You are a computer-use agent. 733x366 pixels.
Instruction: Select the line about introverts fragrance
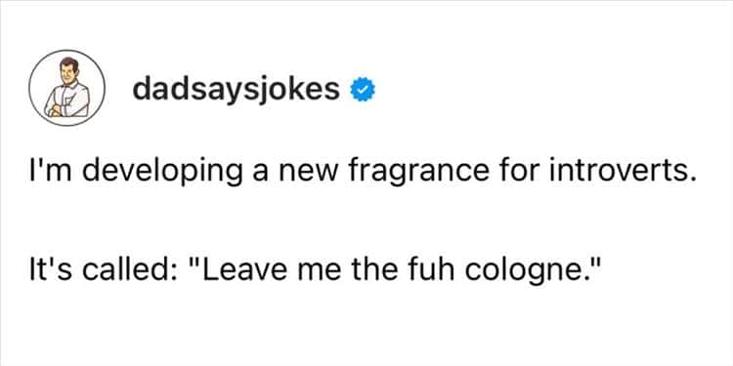[360, 173]
